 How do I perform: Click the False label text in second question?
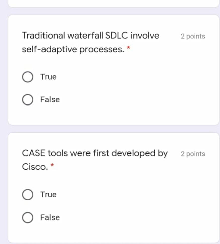click(50, 217)
